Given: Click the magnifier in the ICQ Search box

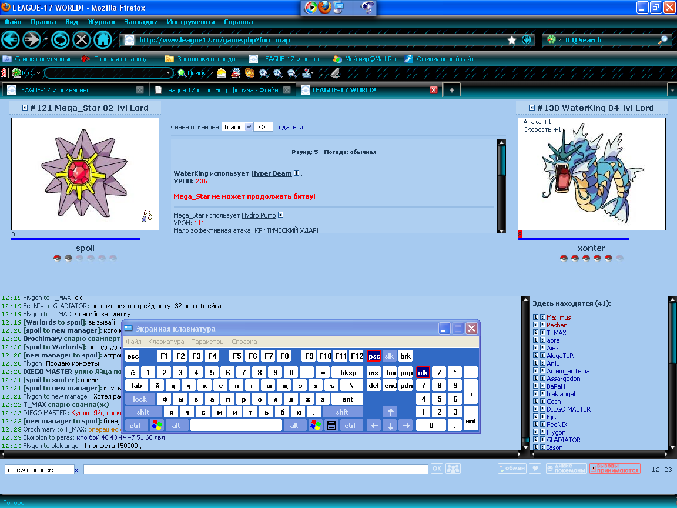Looking at the screenshot, I should coord(663,40).
